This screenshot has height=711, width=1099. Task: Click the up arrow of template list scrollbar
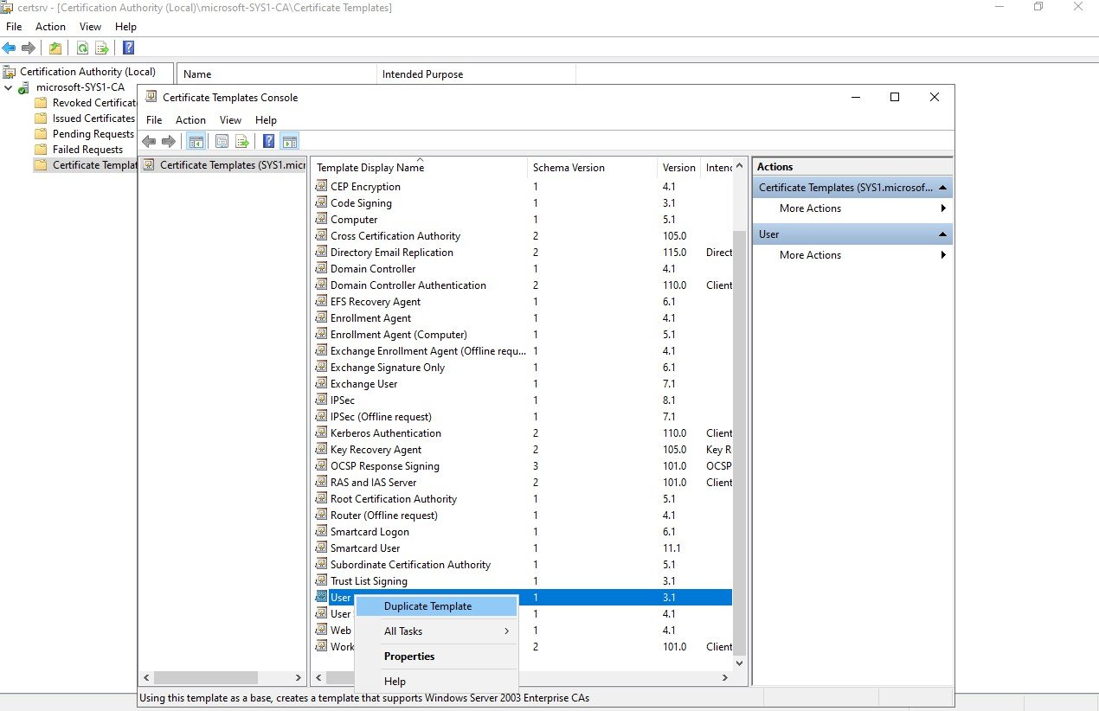[739, 166]
